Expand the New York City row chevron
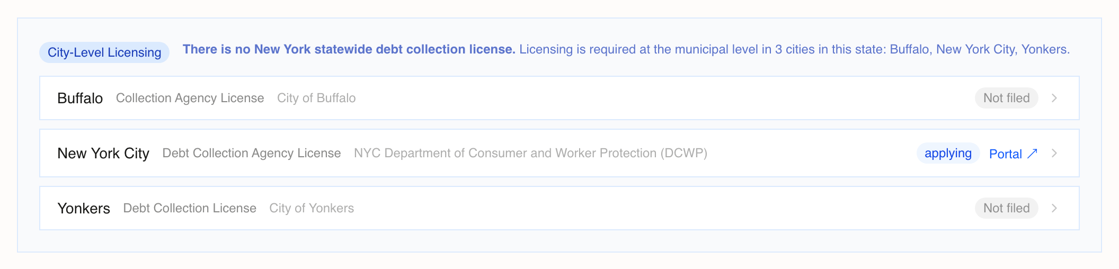This screenshot has width=1119, height=269. (1054, 153)
